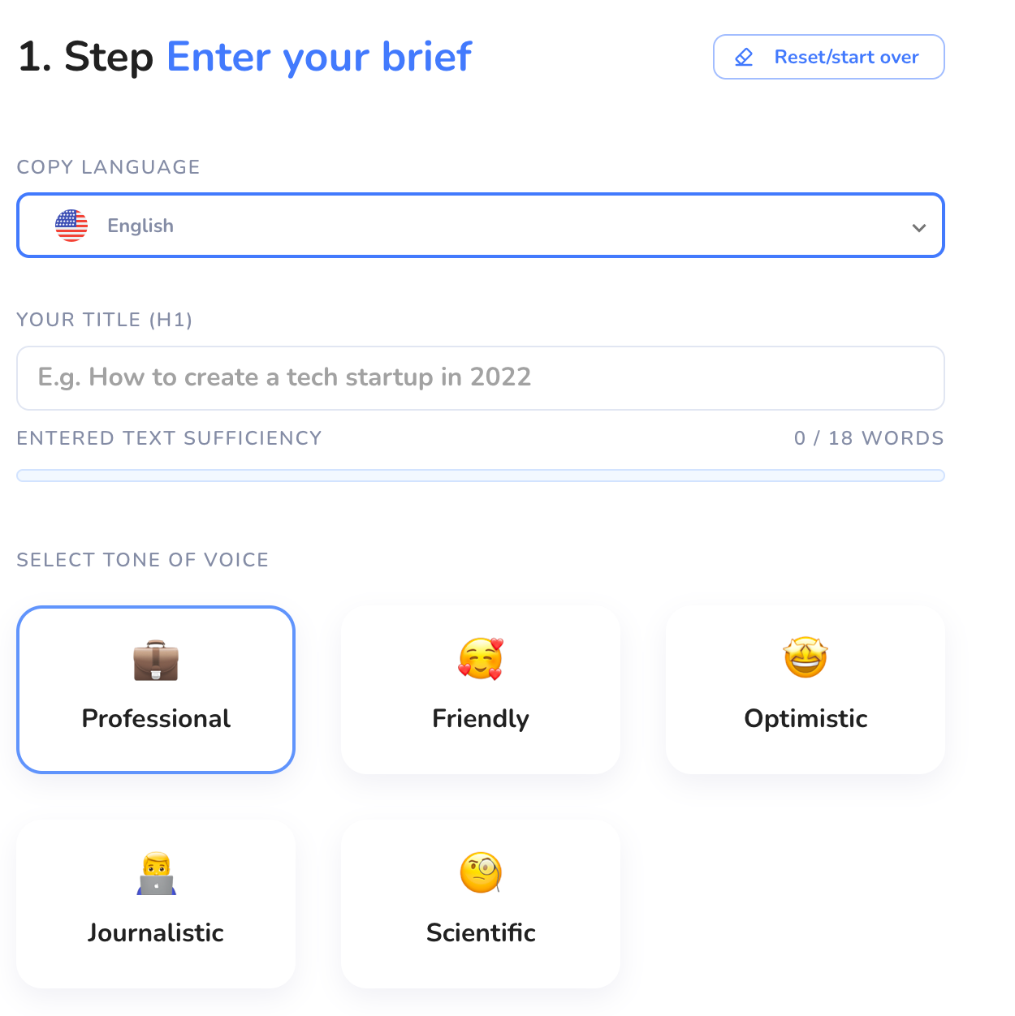Expand the copy language chevron
Screen dimensions: 1015x1016
(x=919, y=227)
